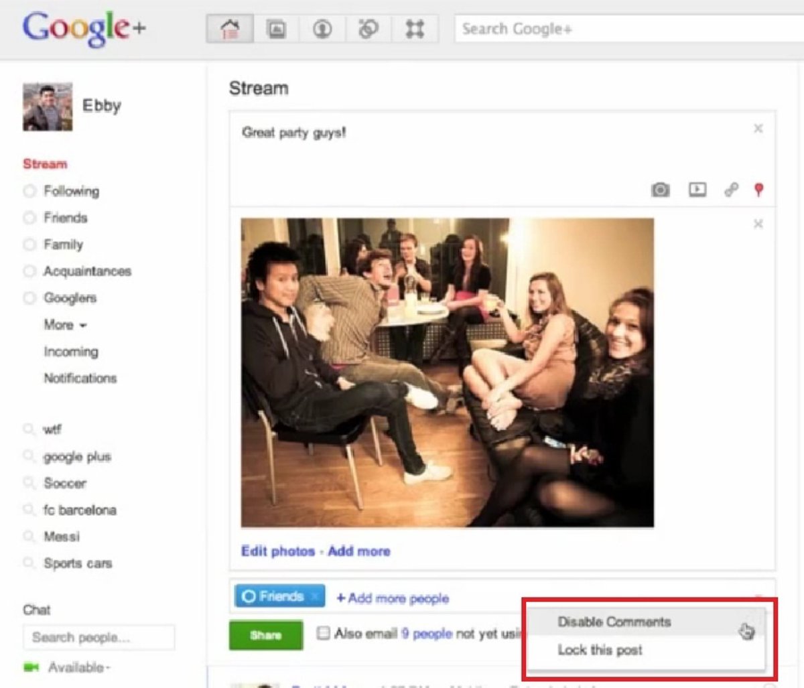Viewport: 804px width, 688px height.
Task: Remove the attached party photo
Action: [x=758, y=224]
